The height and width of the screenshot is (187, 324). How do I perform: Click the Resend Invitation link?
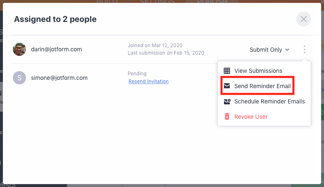point(148,82)
